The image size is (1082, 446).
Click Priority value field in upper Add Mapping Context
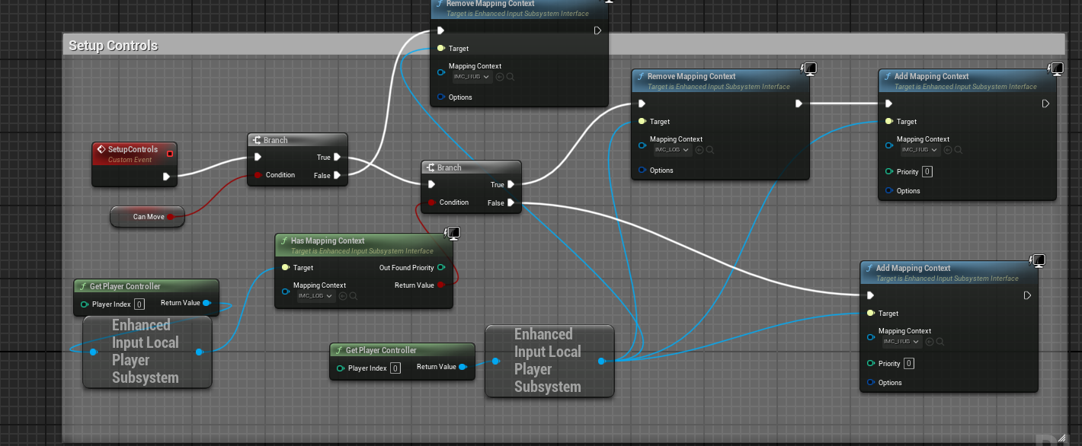pyautogui.click(x=927, y=172)
